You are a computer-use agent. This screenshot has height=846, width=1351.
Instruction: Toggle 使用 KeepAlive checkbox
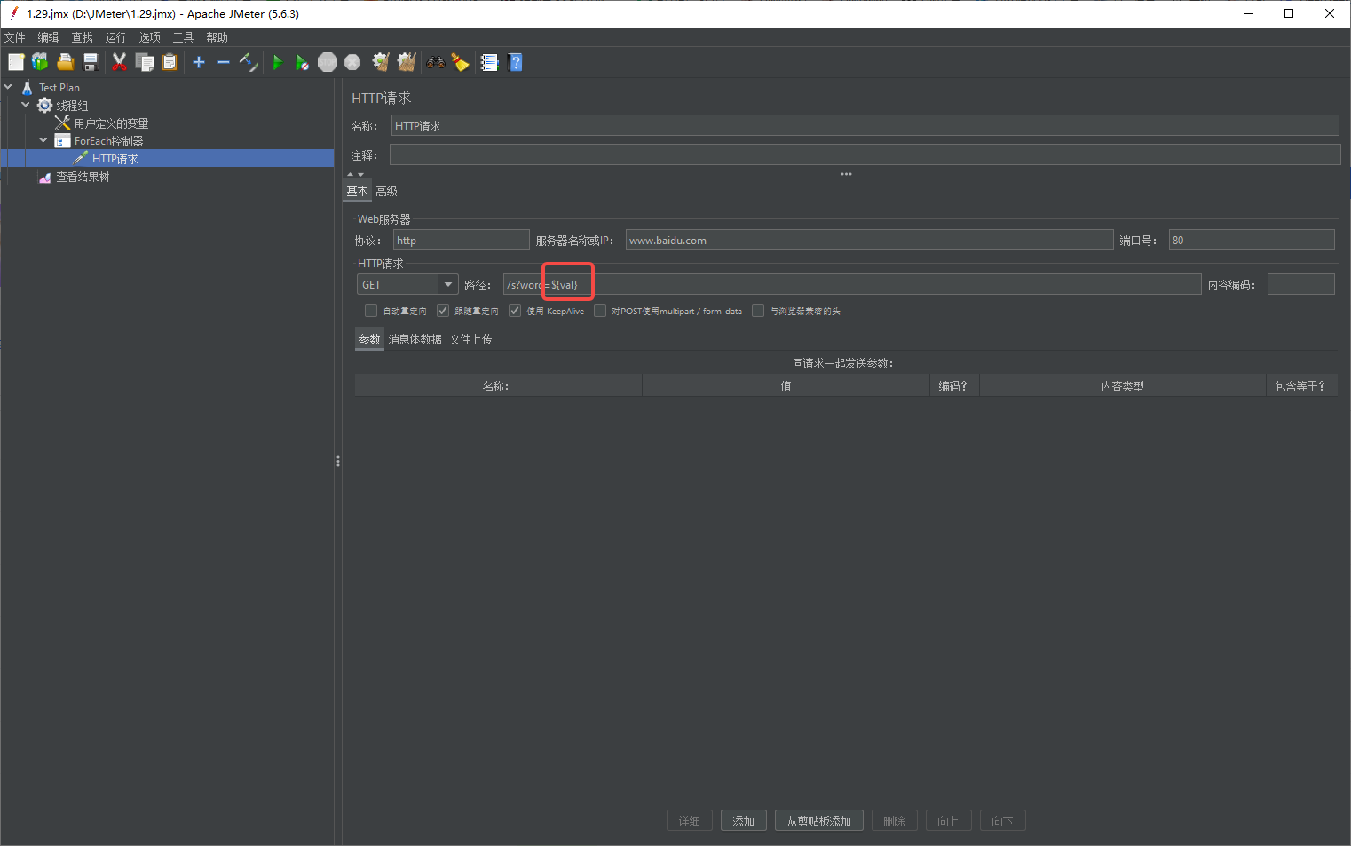coord(515,311)
